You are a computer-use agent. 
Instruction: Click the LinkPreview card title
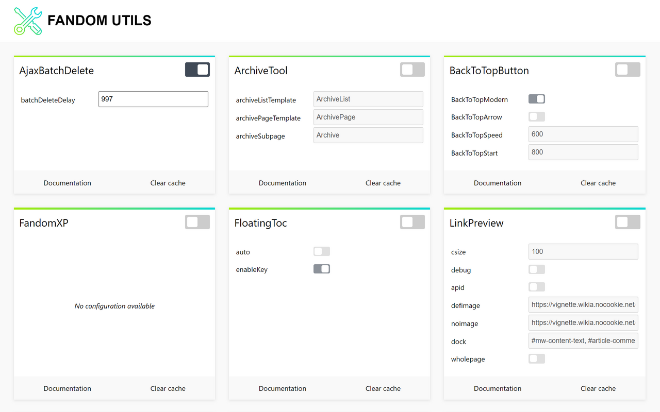coord(476,223)
